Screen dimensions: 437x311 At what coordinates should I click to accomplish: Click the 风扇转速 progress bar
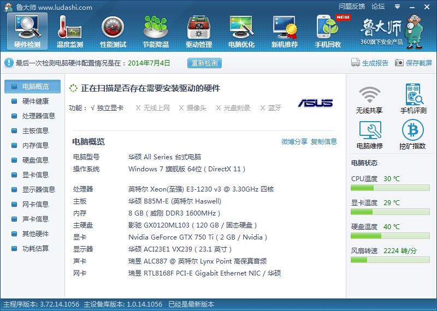point(390,260)
